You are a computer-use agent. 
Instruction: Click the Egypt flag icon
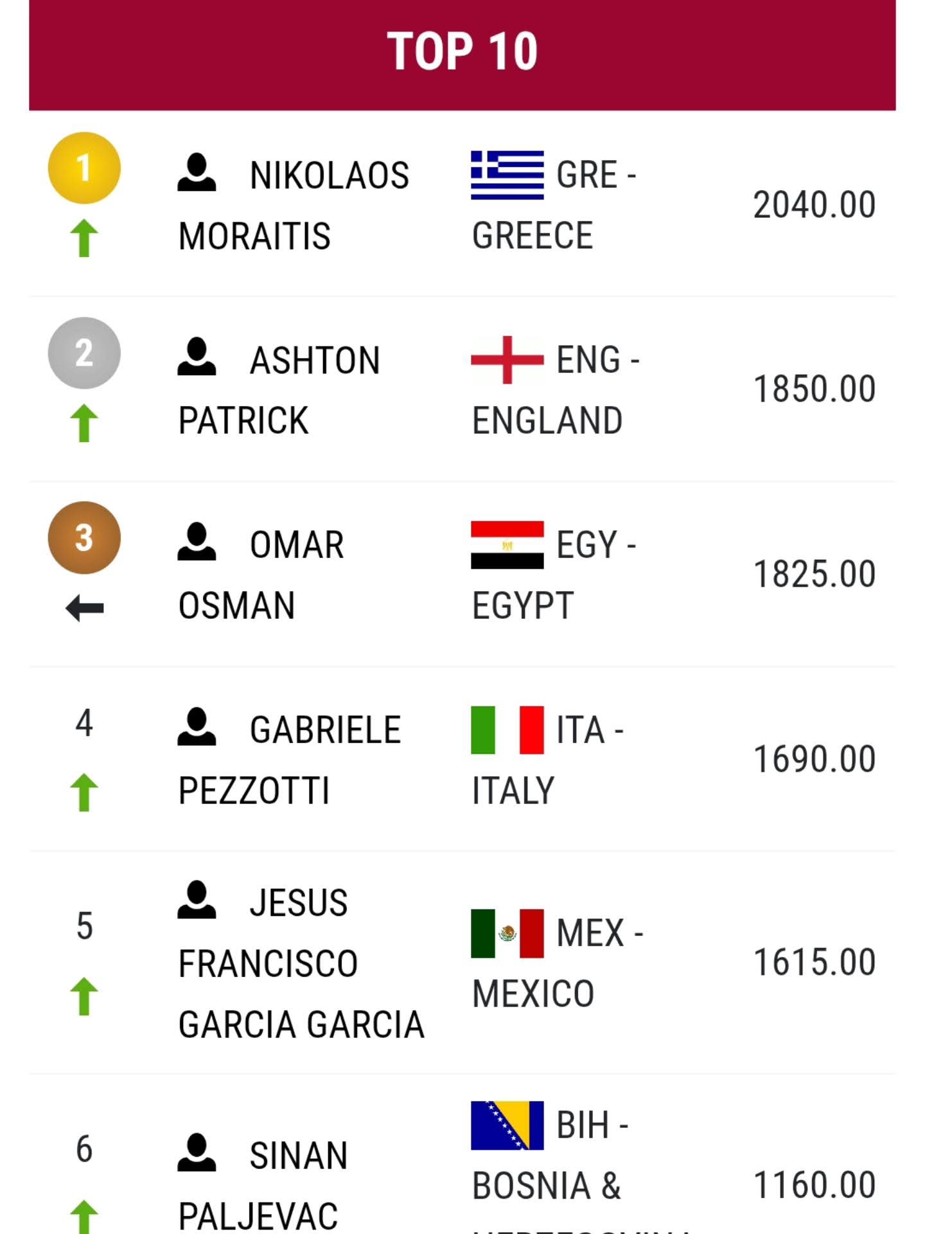(x=507, y=545)
